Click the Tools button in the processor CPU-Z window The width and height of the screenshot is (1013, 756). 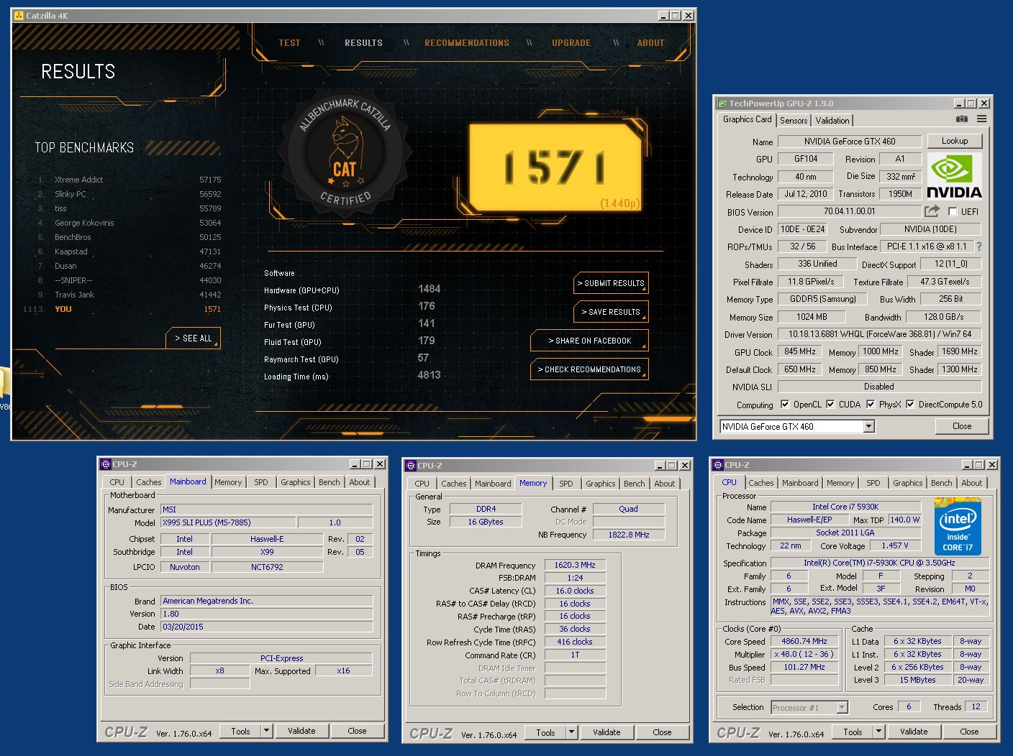pos(853,732)
